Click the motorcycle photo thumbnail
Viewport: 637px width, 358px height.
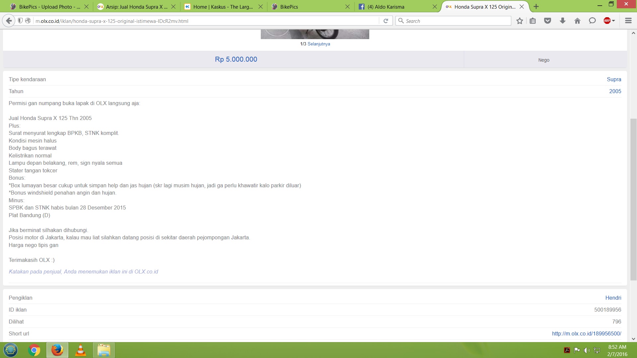point(315,34)
